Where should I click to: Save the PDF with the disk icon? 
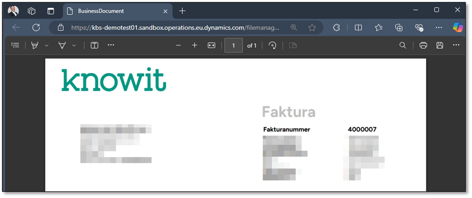point(440,45)
